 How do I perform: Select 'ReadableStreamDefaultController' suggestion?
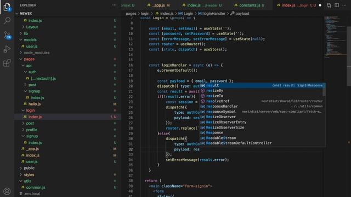pyautogui.click(x=261, y=143)
